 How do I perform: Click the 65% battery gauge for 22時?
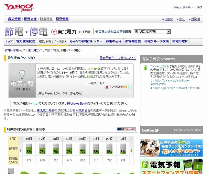[109, 149]
